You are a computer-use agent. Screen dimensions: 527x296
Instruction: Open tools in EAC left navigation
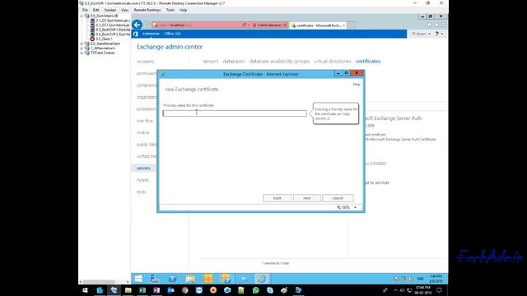[x=141, y=192]
